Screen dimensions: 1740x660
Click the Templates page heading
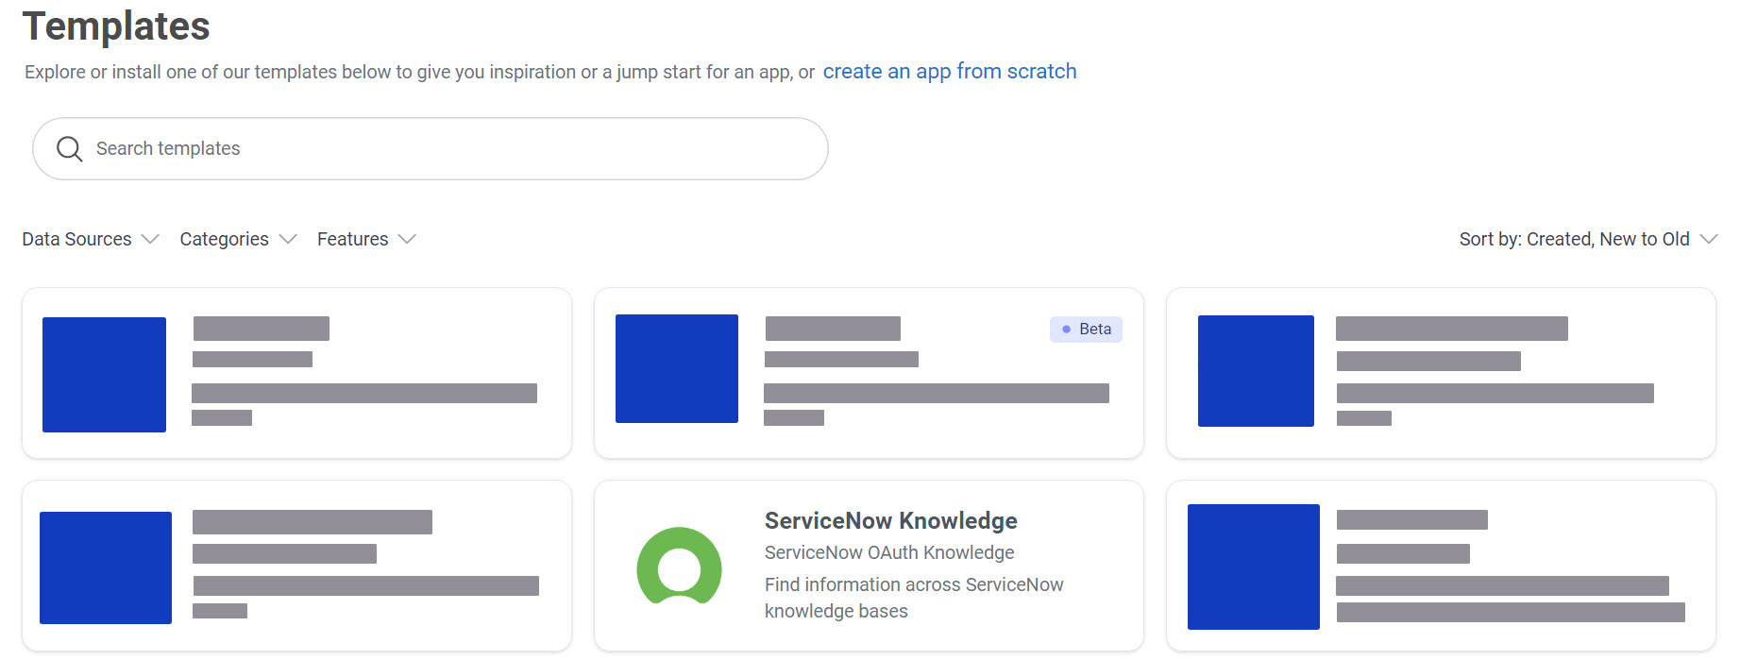[116, 26]
